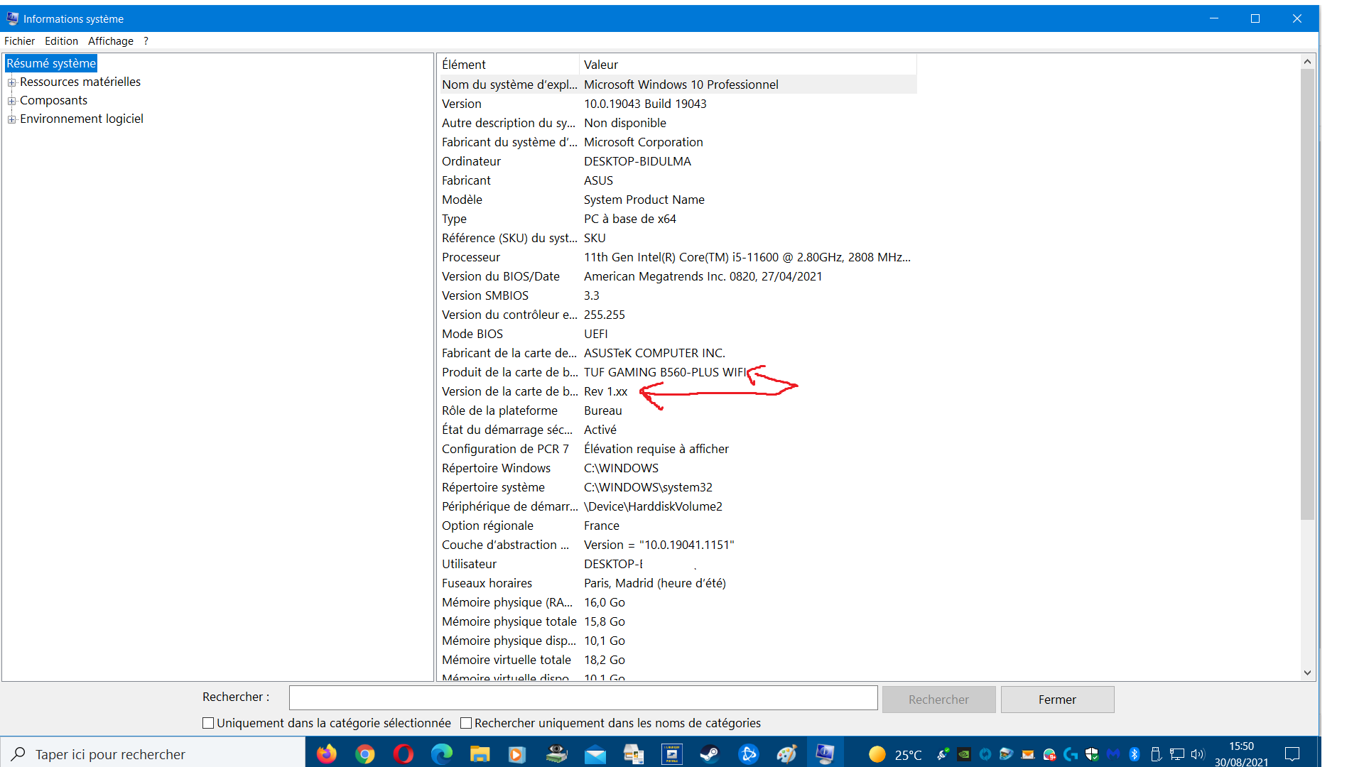This screenshot has width=1364, height=767.
Task: Open the notification center icon
Action: [x=1293, y=754]
